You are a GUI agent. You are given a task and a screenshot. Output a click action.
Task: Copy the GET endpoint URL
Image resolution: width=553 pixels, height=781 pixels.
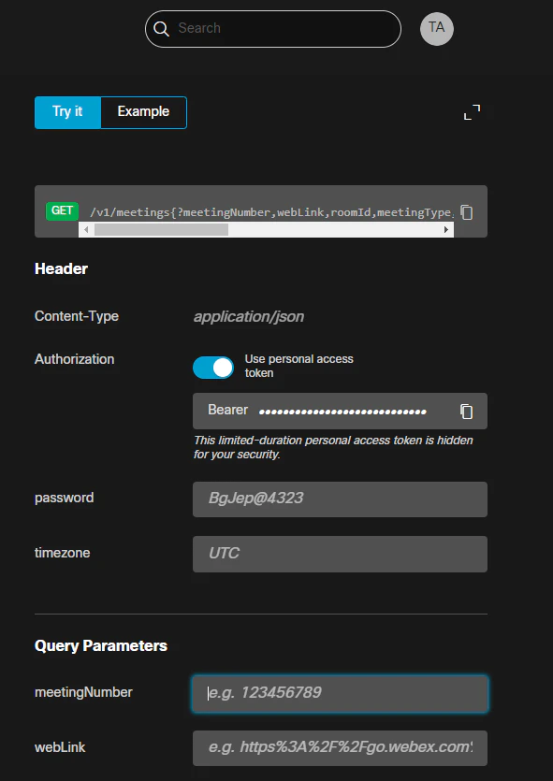click(x=466, y=212)
